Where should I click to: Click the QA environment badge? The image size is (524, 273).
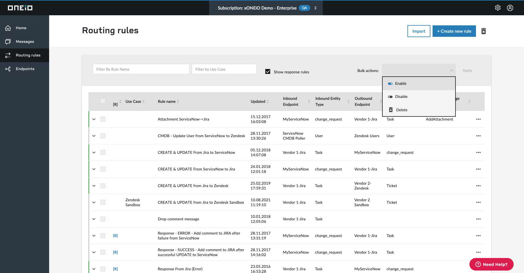pos(305,8)
